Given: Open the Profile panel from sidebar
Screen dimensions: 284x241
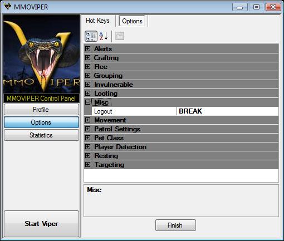Looking at the screenshot, I should coord(41,110).
